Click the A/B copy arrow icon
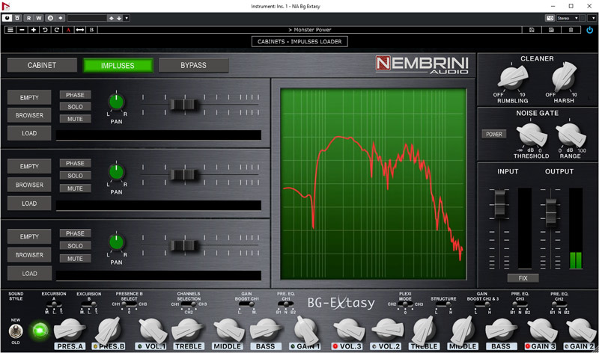This screenshot has width=599, height=353. click(x=79, y=30)
